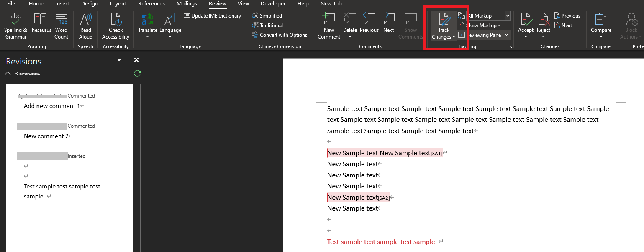Open Convert with Options
Screen dimensions: 644x252
coord(280,35)
